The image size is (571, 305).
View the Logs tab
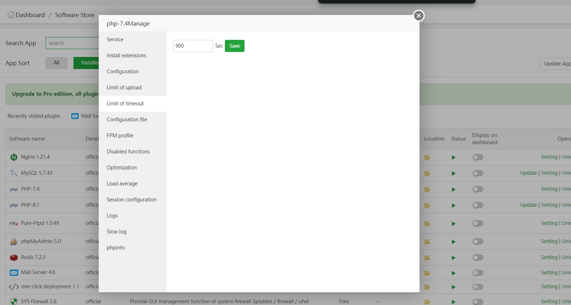[x=133, y=216]
